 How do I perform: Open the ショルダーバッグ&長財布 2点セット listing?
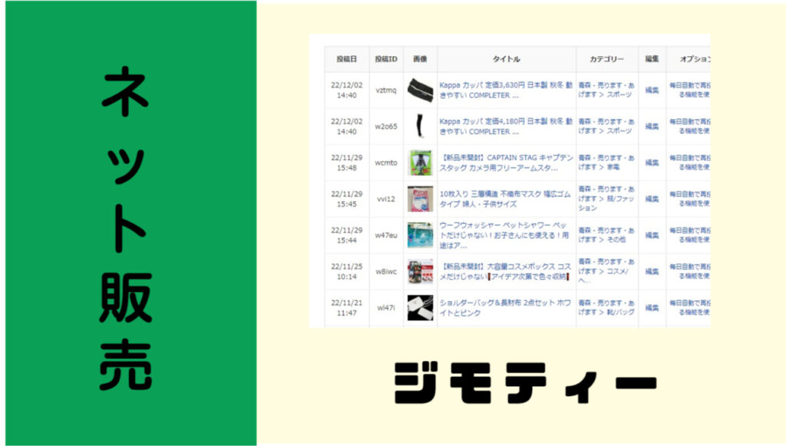[x=505, y=308]
